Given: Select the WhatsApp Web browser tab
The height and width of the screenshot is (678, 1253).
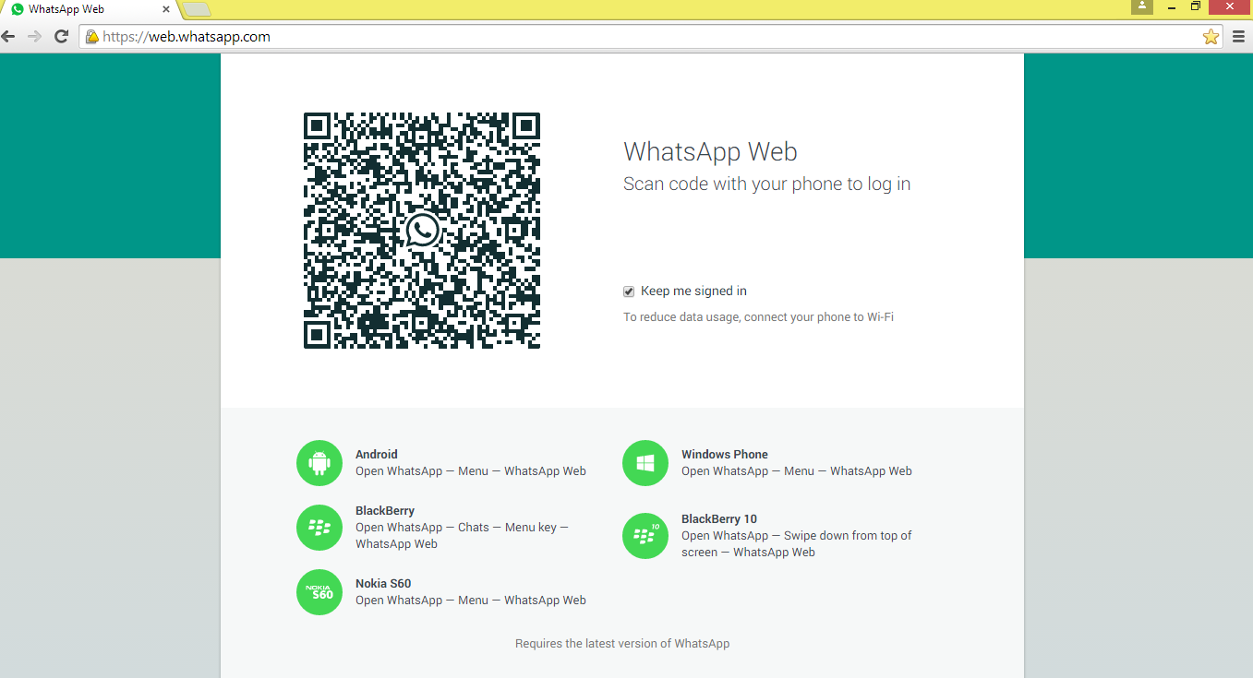Looking at the screenshot, I should coord(90,9).
